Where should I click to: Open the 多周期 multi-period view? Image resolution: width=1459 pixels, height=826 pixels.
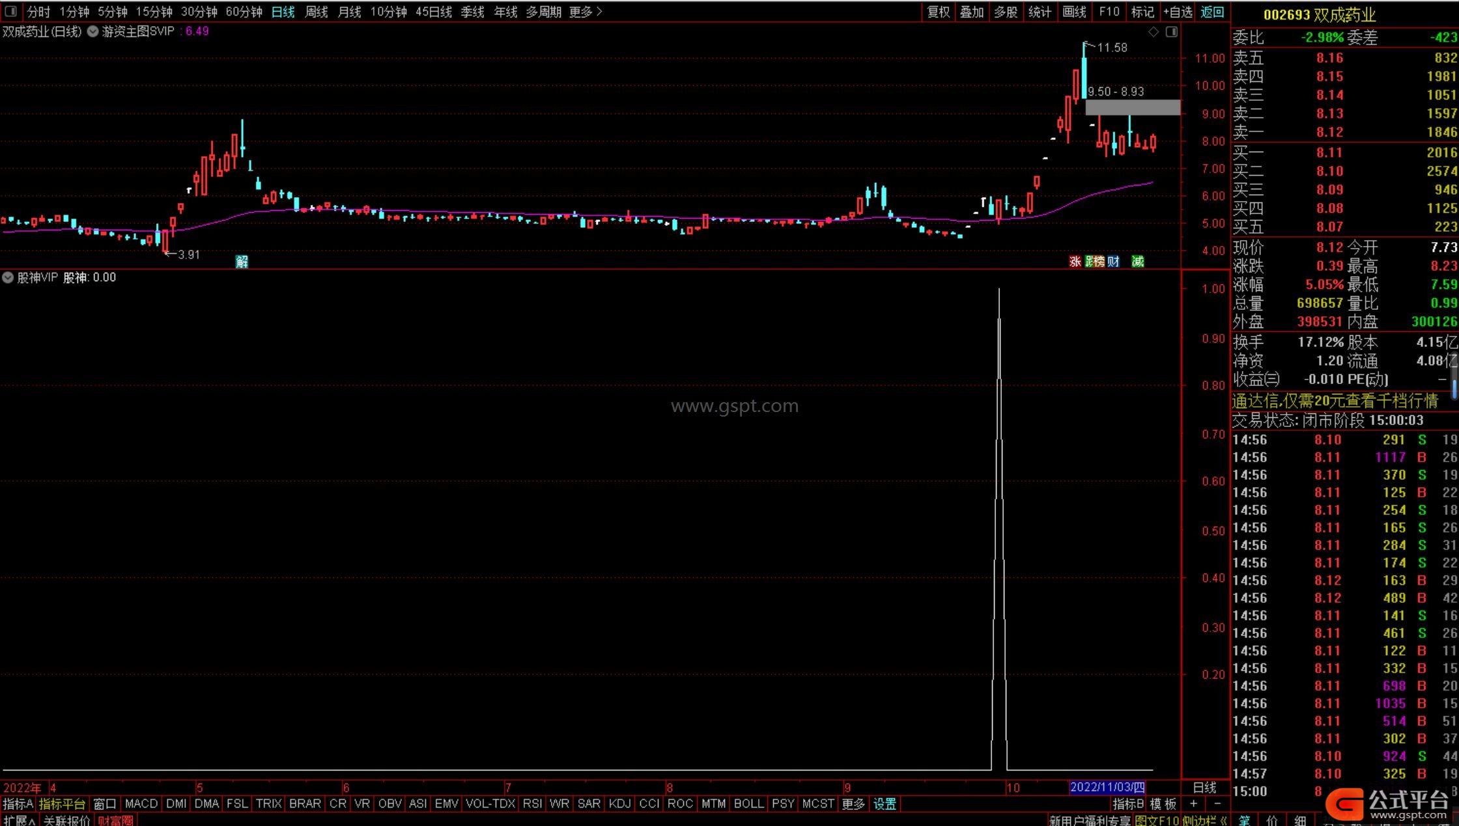coord(543,12)
